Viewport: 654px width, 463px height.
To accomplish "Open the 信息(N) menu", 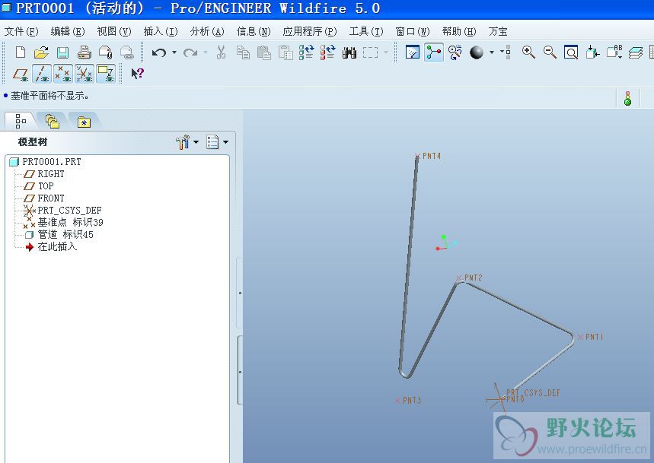I will point(254,31).
